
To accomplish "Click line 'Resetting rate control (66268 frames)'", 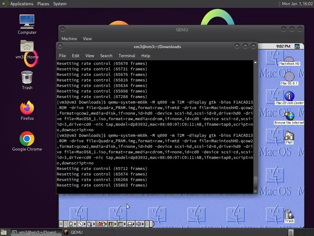I will pos(102,179).
